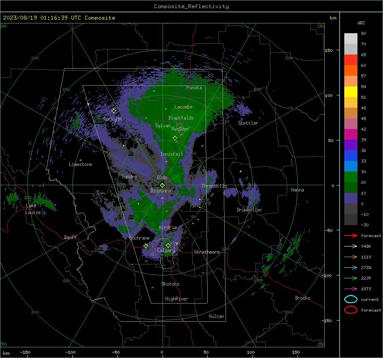Image resolution: width=383 pixels, height=358 pixels.
Task: Click yellow diamond marker near Cochrane
Action: [x=146, y=246]
